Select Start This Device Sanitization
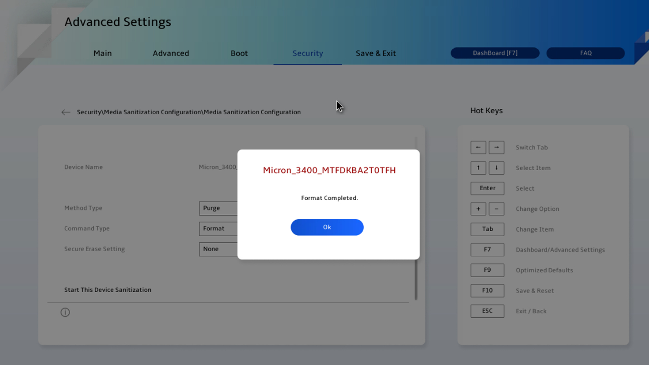The image size is (649, 365). coord(108,290)
